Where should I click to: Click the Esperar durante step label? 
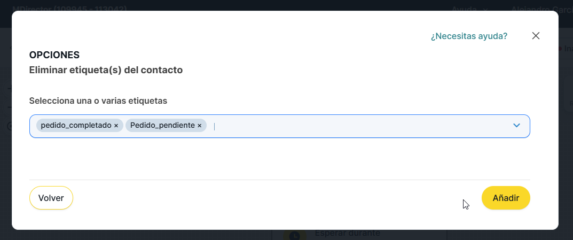pyautogui.click(x=347, y=234)
